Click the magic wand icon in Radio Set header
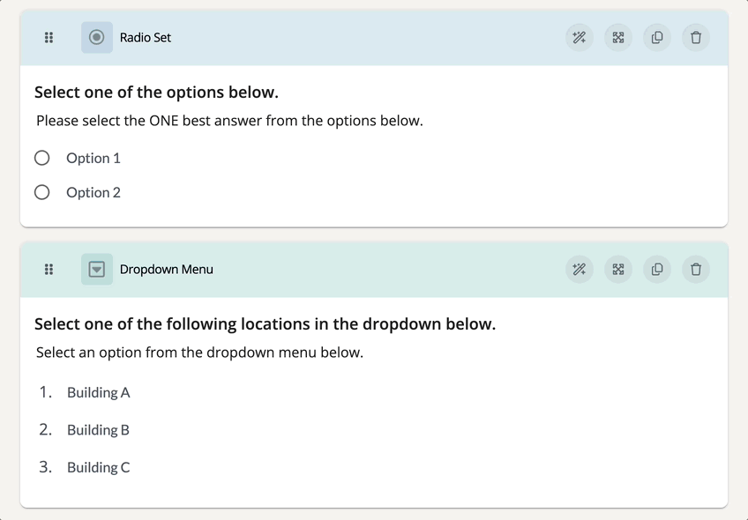Image resolution: width=748 pixels, height=520 pixels. 579,38
